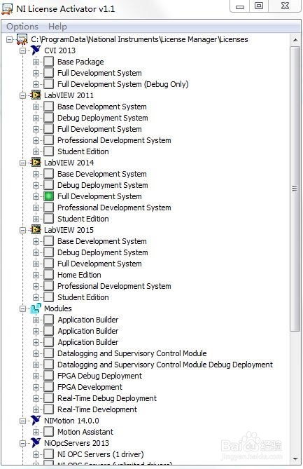Select Datalogging and Supervisory Control Module Debug Deployment

[164, 365]
